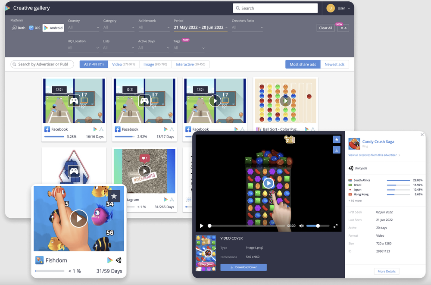Click the star icon on Fishdom card

coord(114,196)
